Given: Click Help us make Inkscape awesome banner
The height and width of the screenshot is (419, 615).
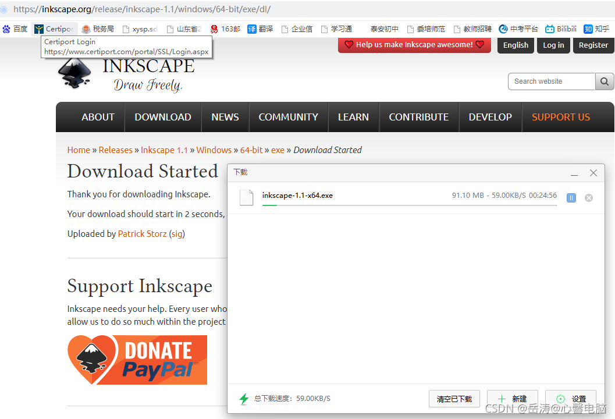Looking at the screenshot, I should pos(414,45).
